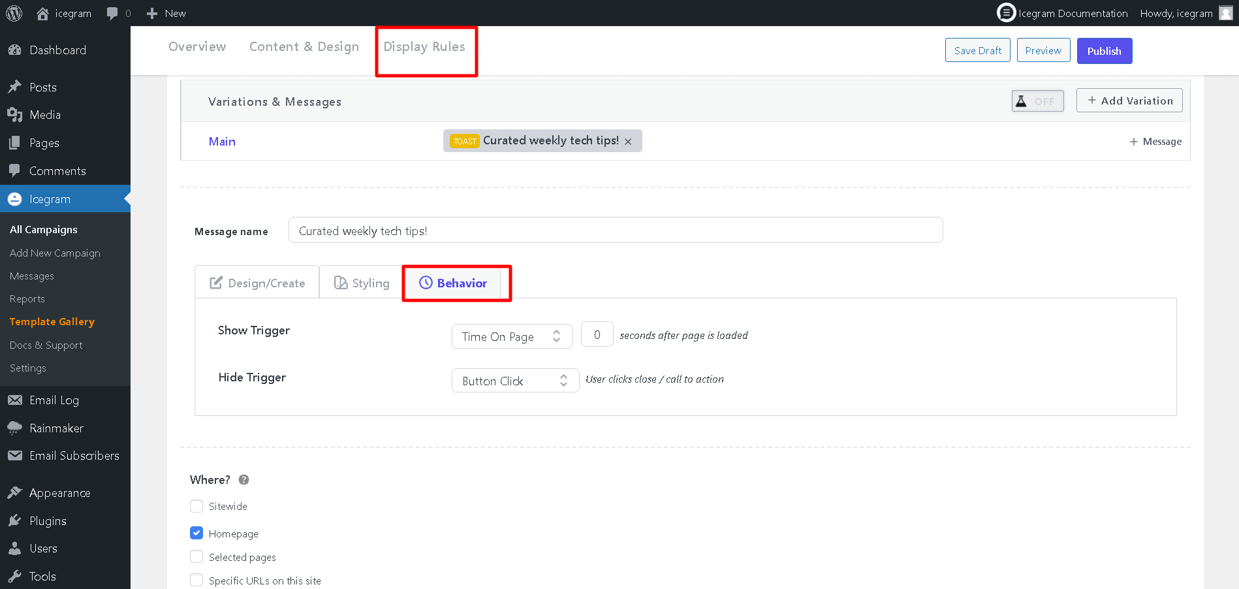Click Howdy, icegram account text
1239x589 pixels.
coord(1176,13)
